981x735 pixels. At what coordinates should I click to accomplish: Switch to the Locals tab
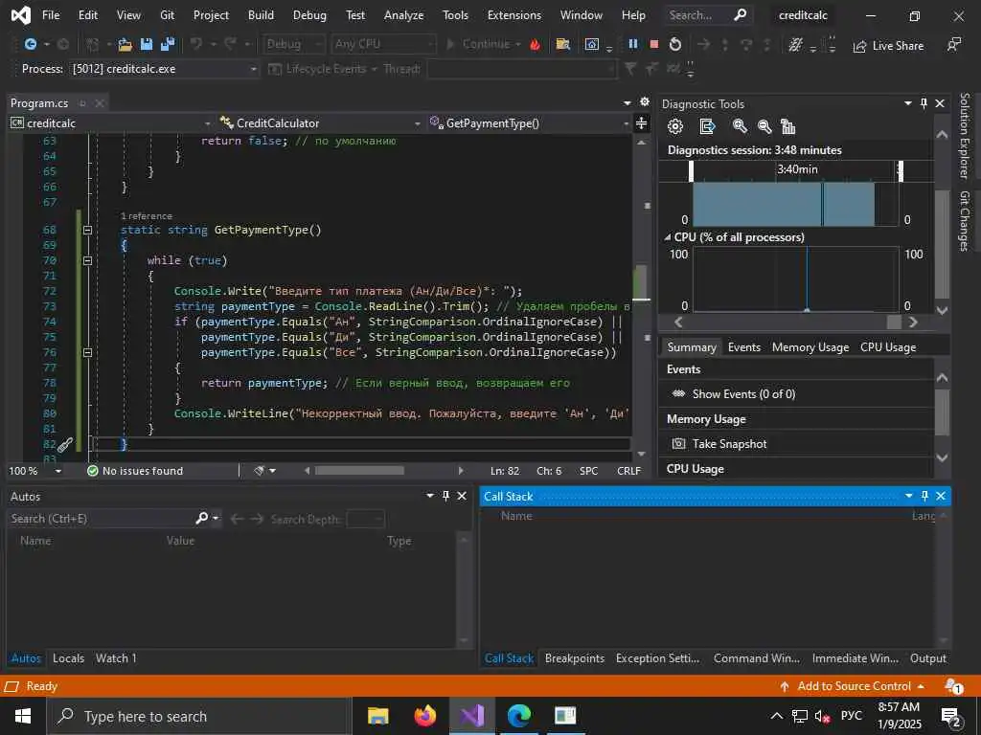(x=68, y=658)
